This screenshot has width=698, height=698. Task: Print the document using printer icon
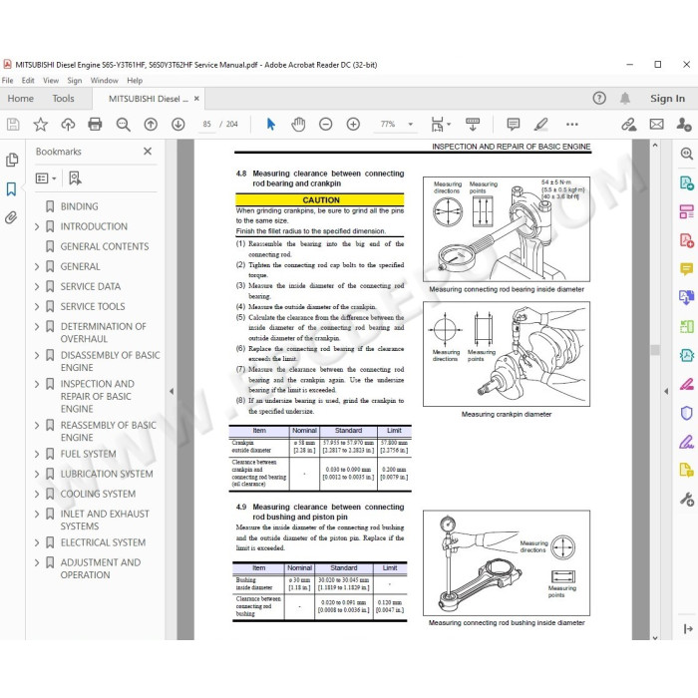tap(96, 125)
